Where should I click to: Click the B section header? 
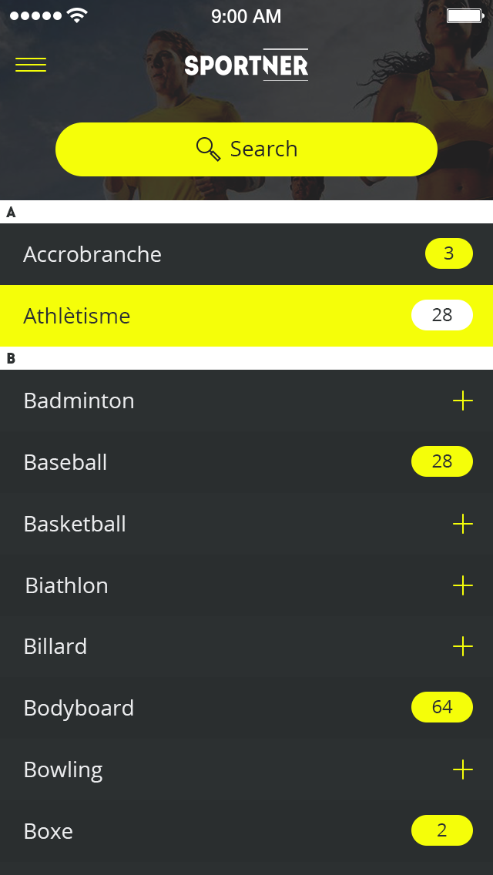(x=11, y=359)
